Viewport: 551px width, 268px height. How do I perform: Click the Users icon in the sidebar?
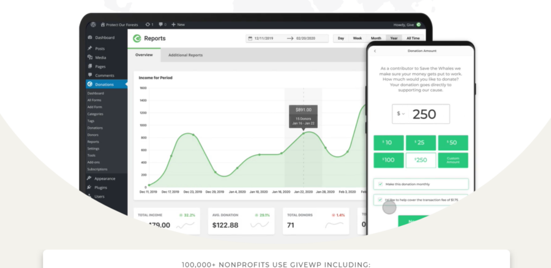[89, 196]
